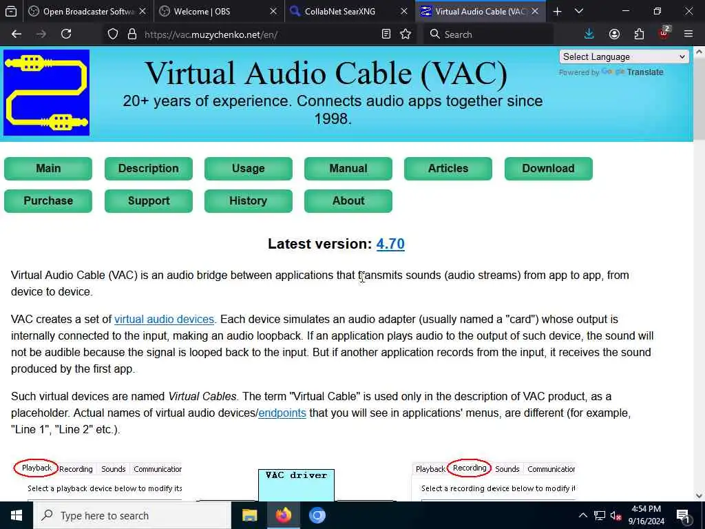Open the Usage page button
Screen dimensions: 705x529
(x=248, y=168)
